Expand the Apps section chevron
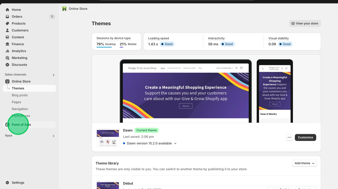This screenshot has height=189, width=338. point(53,136)
